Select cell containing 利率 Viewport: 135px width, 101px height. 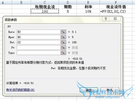tap(88, 7)
